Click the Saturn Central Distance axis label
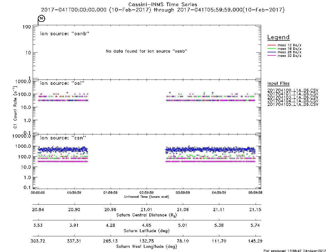Screen dimensions: 326x252 click(x=147, y=215)
